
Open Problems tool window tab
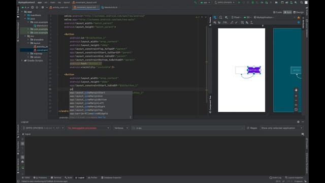coord(40,177)
